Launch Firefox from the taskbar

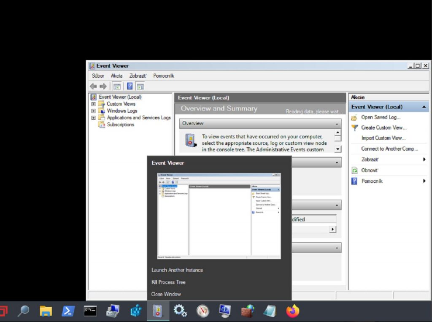click(x=293, y=311)
